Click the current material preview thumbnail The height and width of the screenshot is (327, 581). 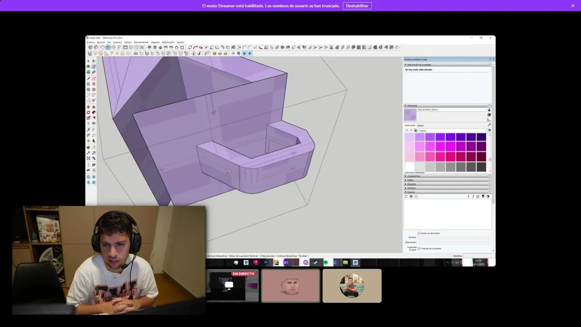410,115
